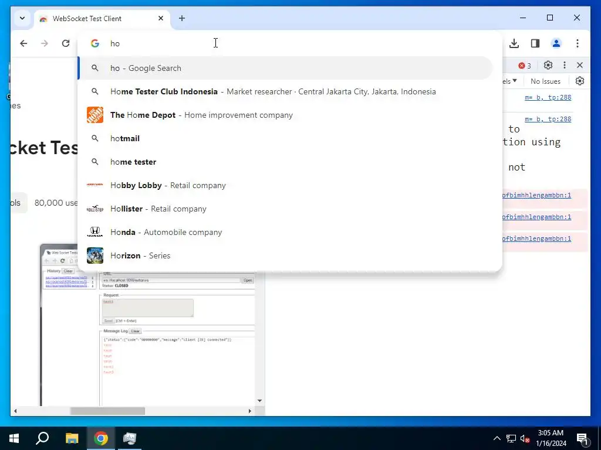Viewport: 601px width, 450px height.
Task: Click the muted volume tray icon
Action: click(525, 438)
